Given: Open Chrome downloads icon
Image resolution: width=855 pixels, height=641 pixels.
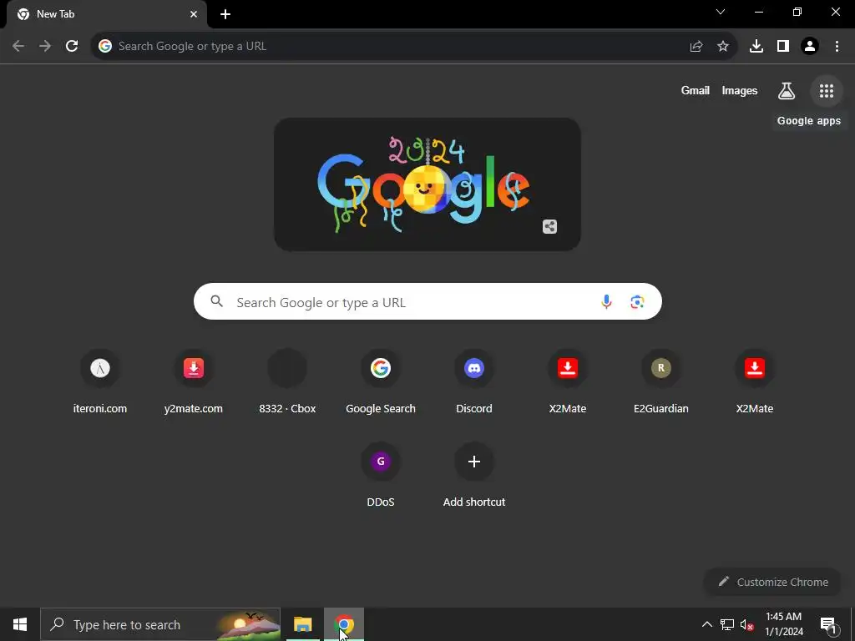Looking at the screenshot, I should click(756, 47).
